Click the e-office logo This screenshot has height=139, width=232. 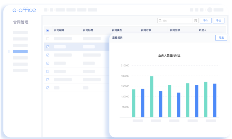coord(24,10)
